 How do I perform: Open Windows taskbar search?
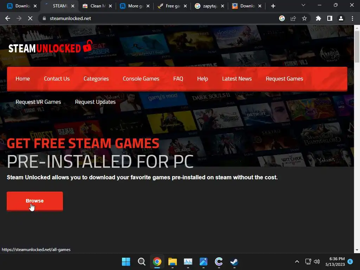click(x=141, y=262)
